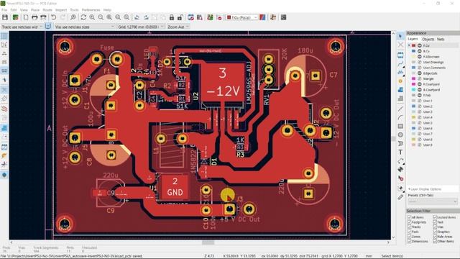Image resolution: width=460 pixels, height=259 pixels.
Task: Toggle B.Cu layer visibility
Action: (x=420, y=51)
